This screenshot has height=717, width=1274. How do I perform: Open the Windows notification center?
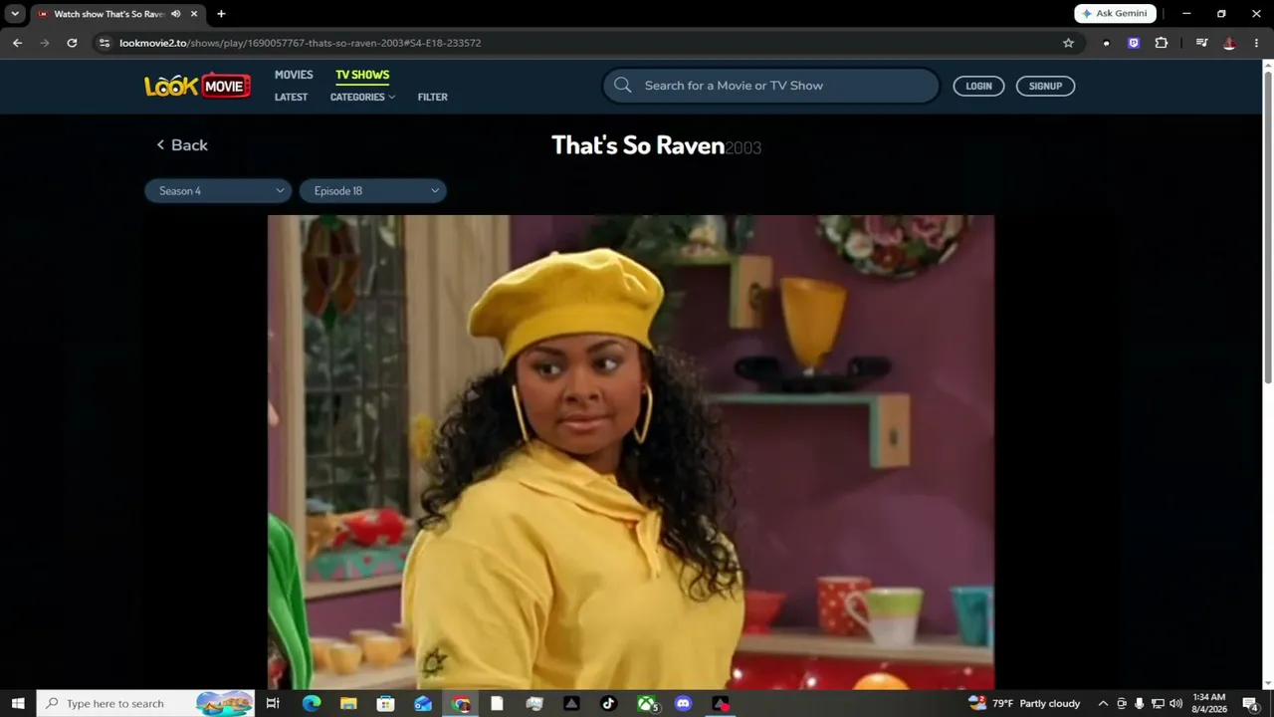pyautogui.click(x=1251, y=703)
